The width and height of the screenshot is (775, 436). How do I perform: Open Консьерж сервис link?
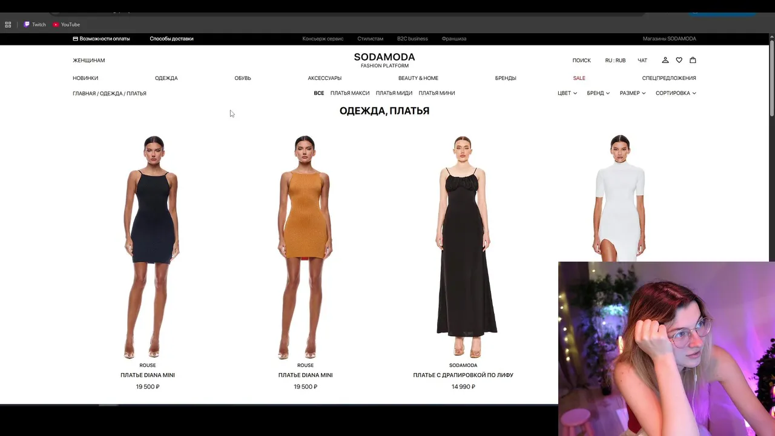coord(323,39)
